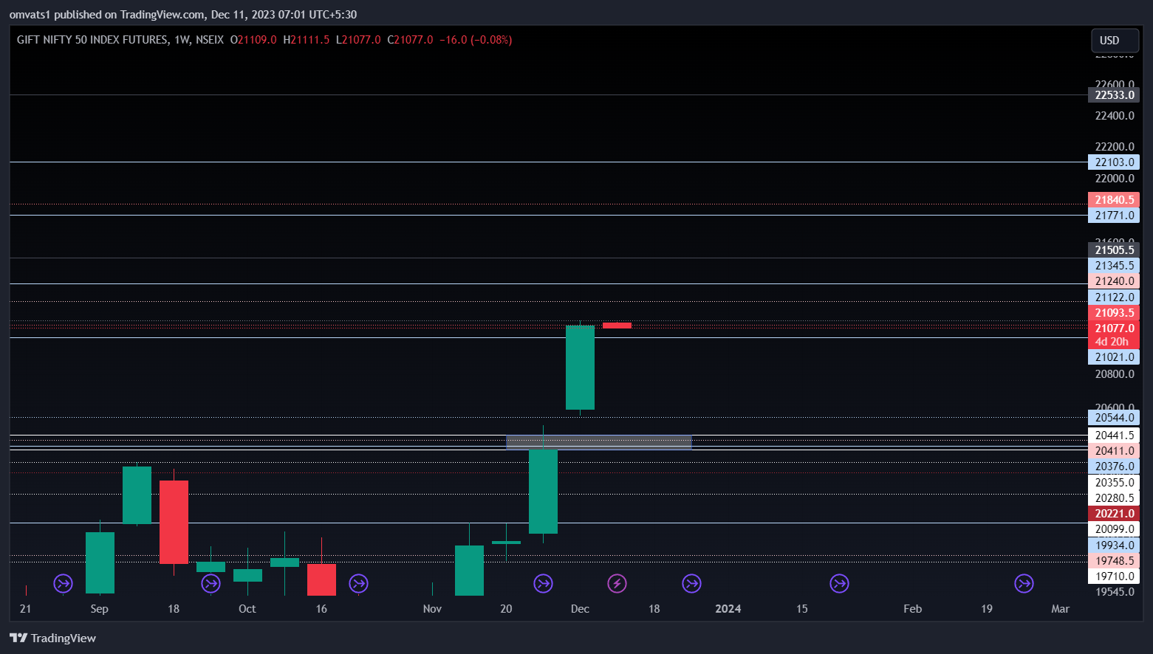Click the Sep label on time axis
This screenshot has height=654, width=1153.
(x=100, y=609)
